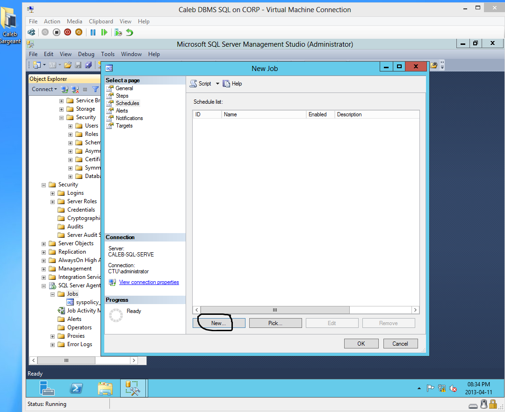Click the Open File folder icon
Screen dimensions: 505x412
(68, 65)
